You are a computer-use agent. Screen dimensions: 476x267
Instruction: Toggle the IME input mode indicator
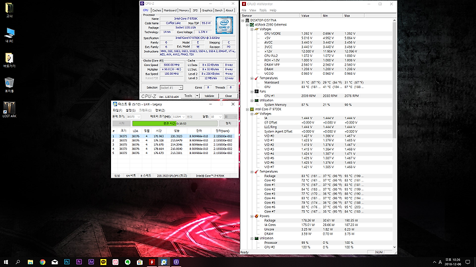[x=440, y=262]
